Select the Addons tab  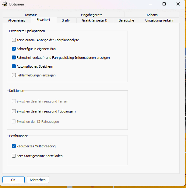tap(152, 15)
